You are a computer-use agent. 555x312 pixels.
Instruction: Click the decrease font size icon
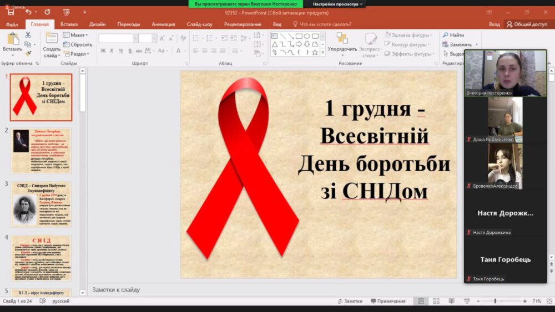171,38
